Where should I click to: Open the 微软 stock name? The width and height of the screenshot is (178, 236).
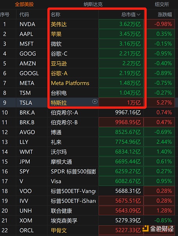coord(56,44)
